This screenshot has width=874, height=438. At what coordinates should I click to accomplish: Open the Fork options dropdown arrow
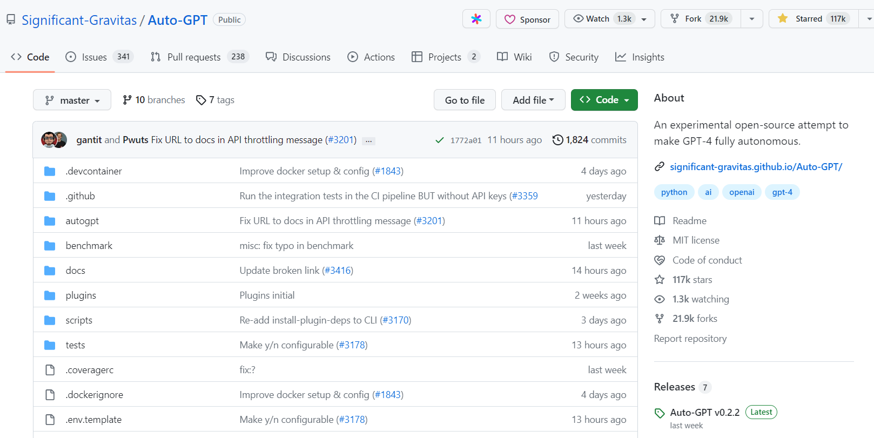click(x=752, y=19)
